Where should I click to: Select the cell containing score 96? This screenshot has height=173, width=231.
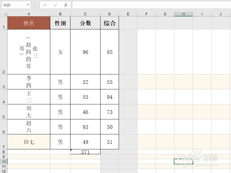85,52
